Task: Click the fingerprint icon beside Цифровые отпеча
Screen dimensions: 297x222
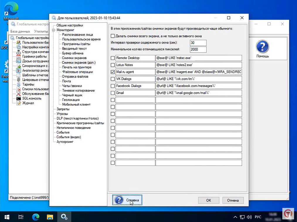Action: 18,80
